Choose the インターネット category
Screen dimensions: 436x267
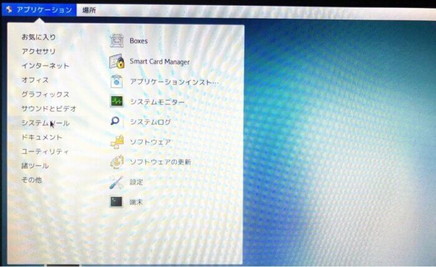click(x=45, y=65)
